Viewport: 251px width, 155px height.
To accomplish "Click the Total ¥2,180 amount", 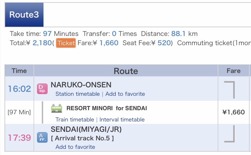I will [x=40, y=43].
